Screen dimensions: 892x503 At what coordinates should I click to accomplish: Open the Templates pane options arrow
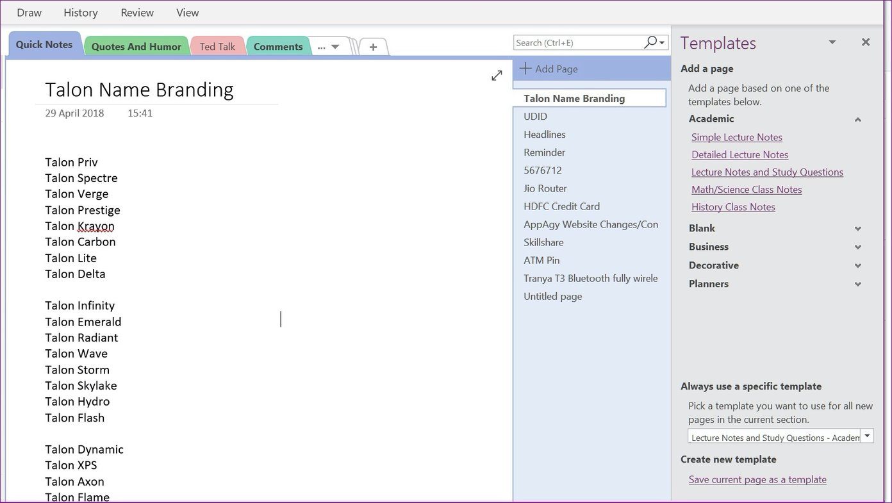(832, 42)
